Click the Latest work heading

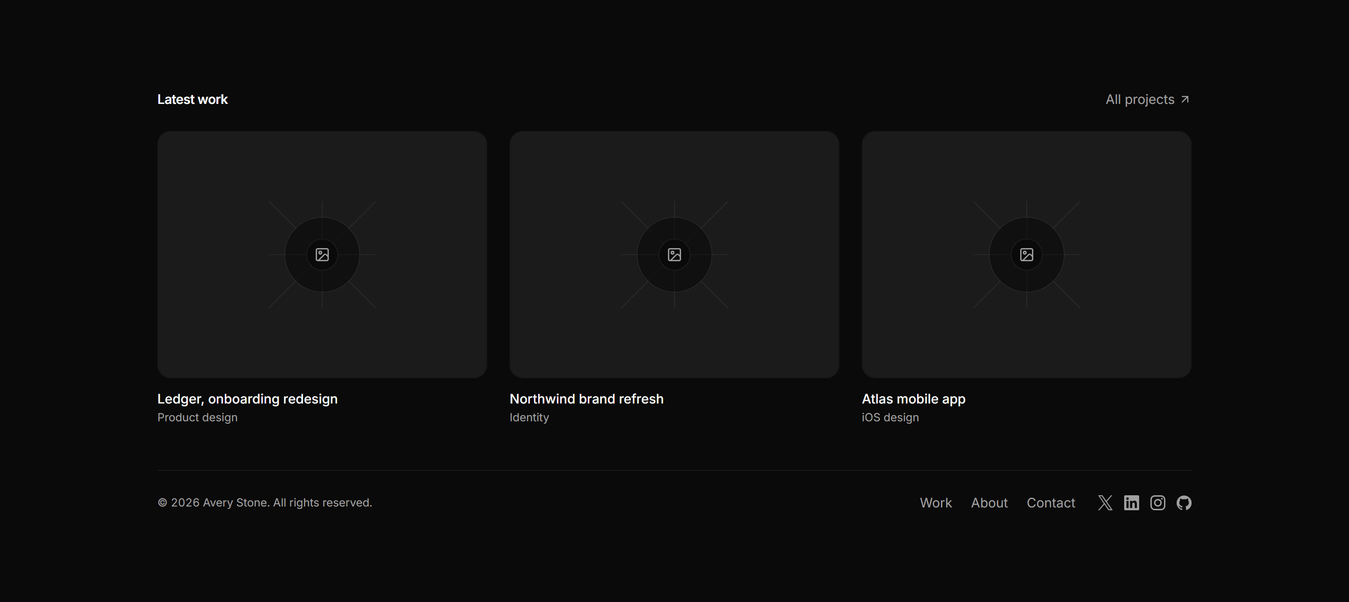(x=192, y=99)
